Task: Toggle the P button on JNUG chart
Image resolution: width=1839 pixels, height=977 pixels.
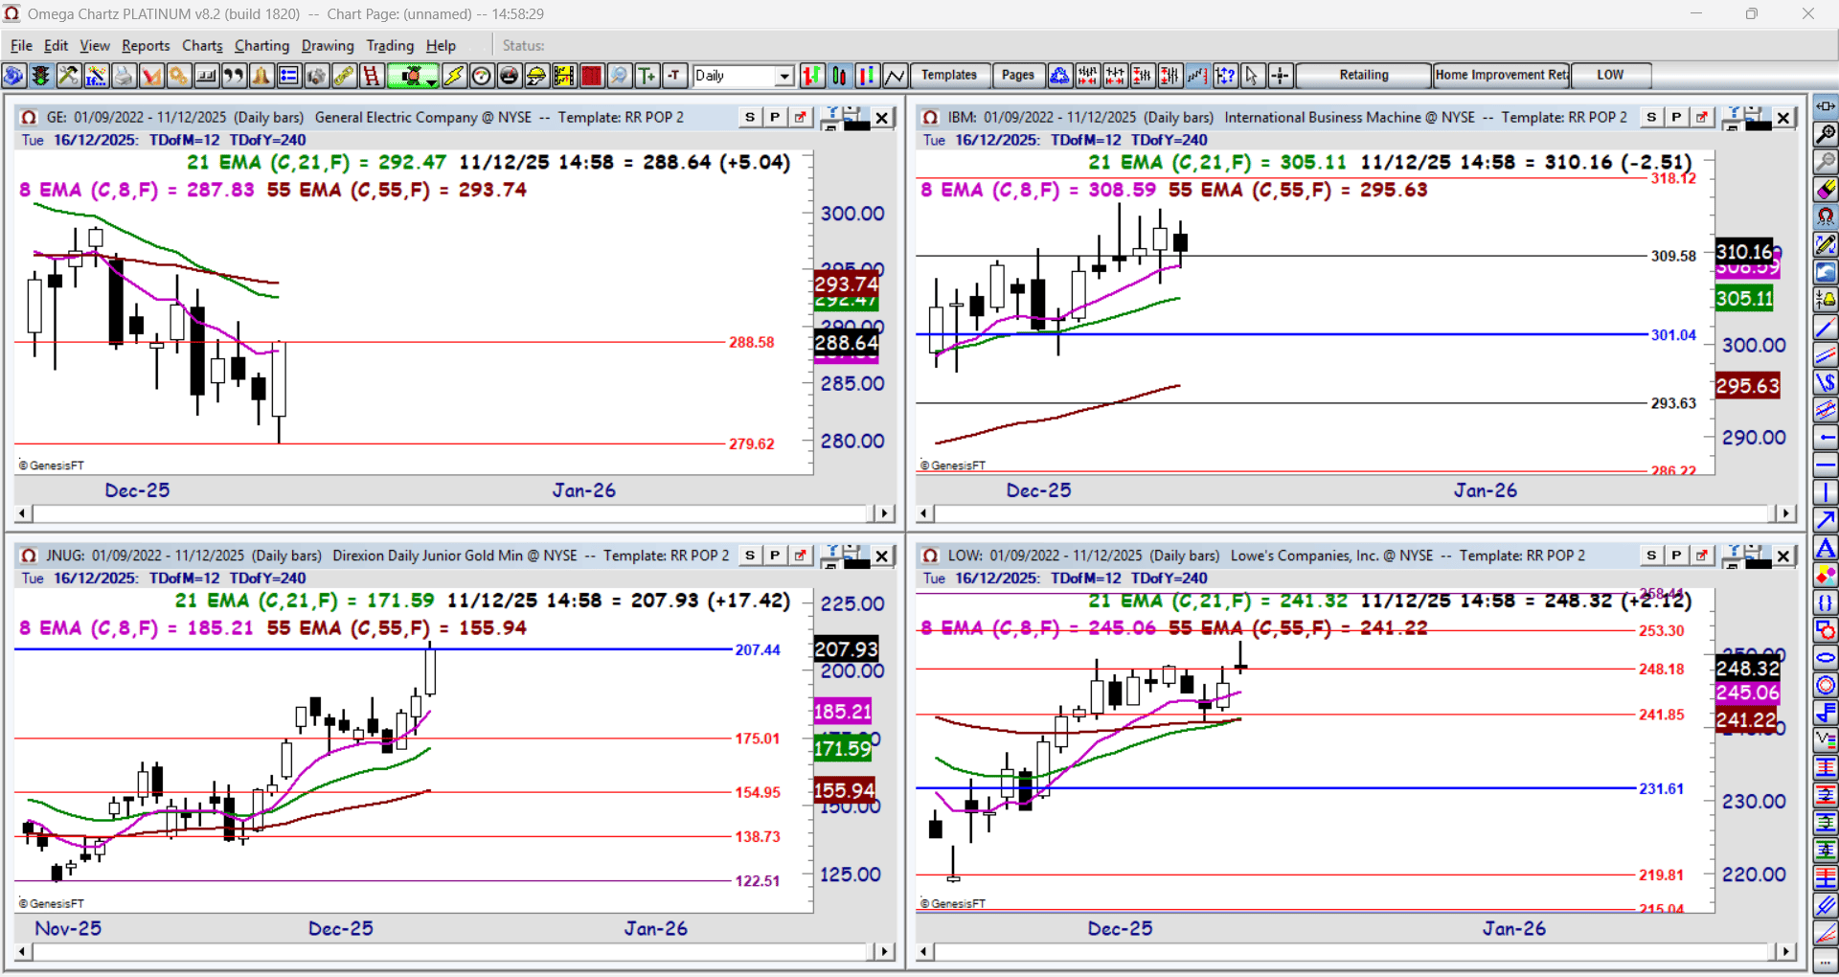Action: click(x=775, y=556)
